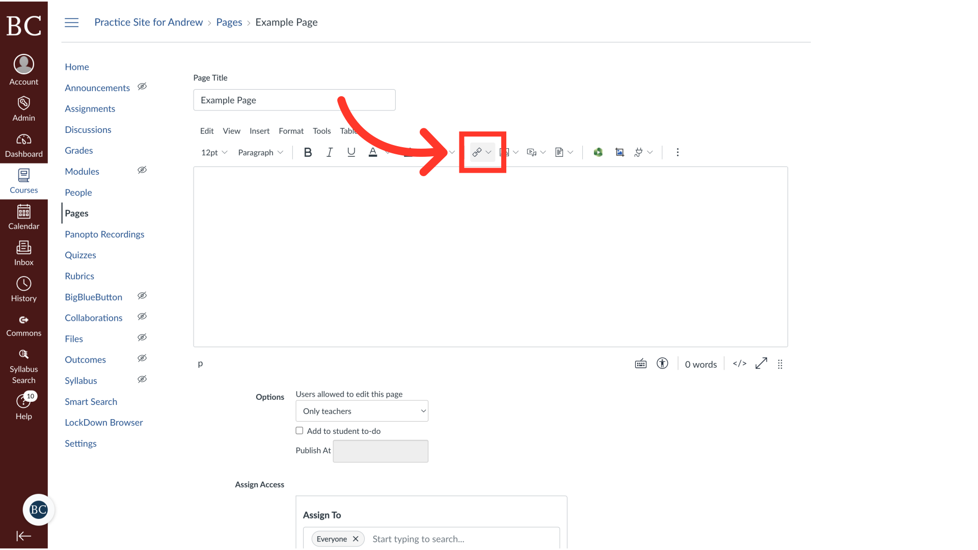Open the Insert menu
The image size is (978, 550).
pos(259,130)
